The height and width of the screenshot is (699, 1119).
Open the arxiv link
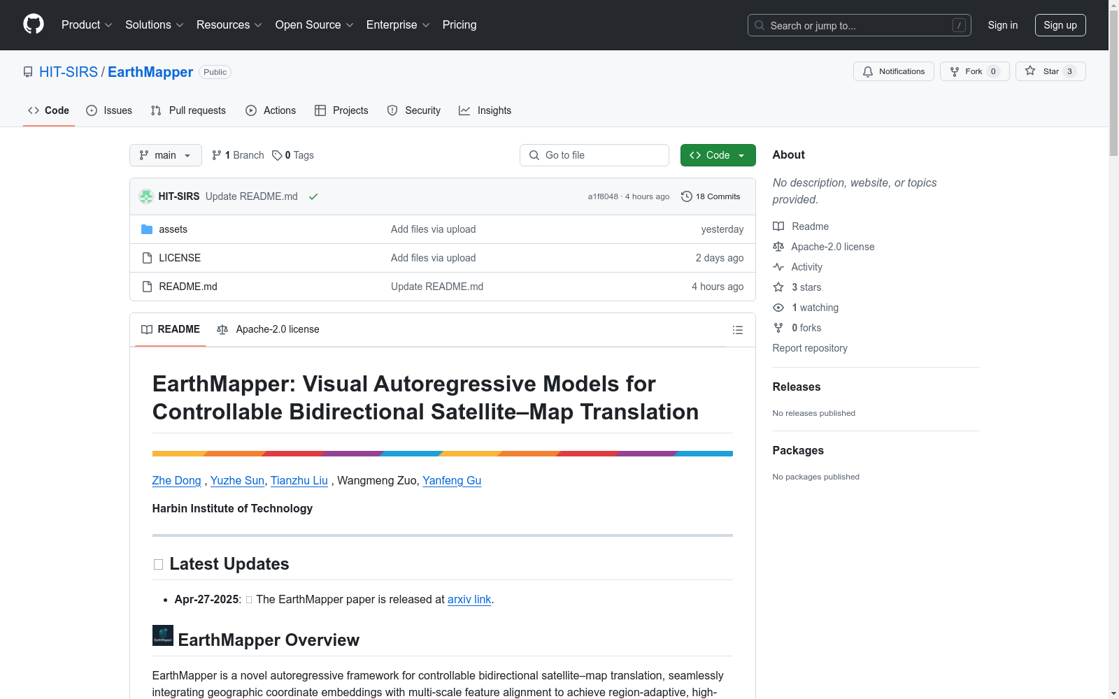(x=469, y=599)
